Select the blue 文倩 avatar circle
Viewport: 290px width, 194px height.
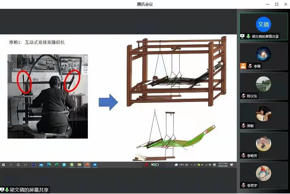pos(263,24)
